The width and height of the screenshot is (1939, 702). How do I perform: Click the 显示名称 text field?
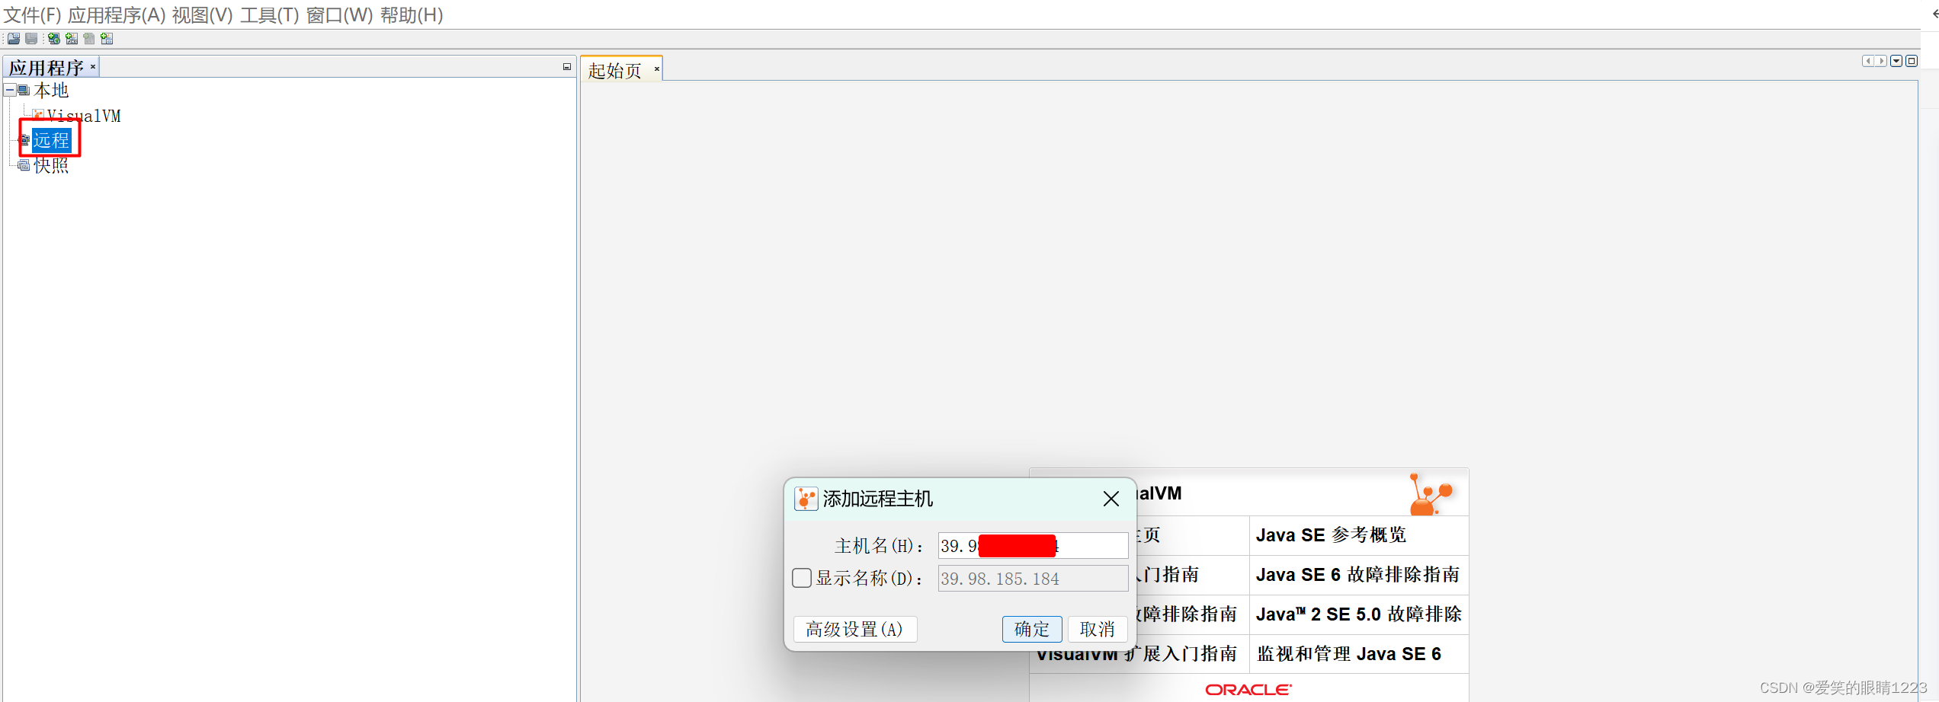point(1033,579)
